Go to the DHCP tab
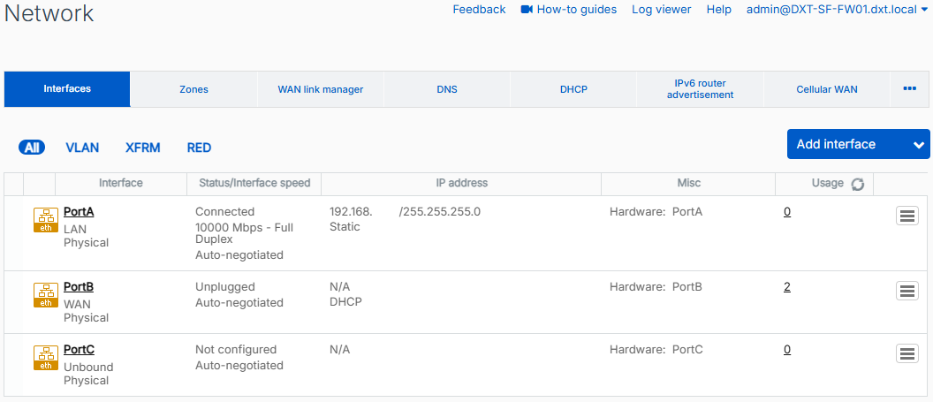 point(573,89)
